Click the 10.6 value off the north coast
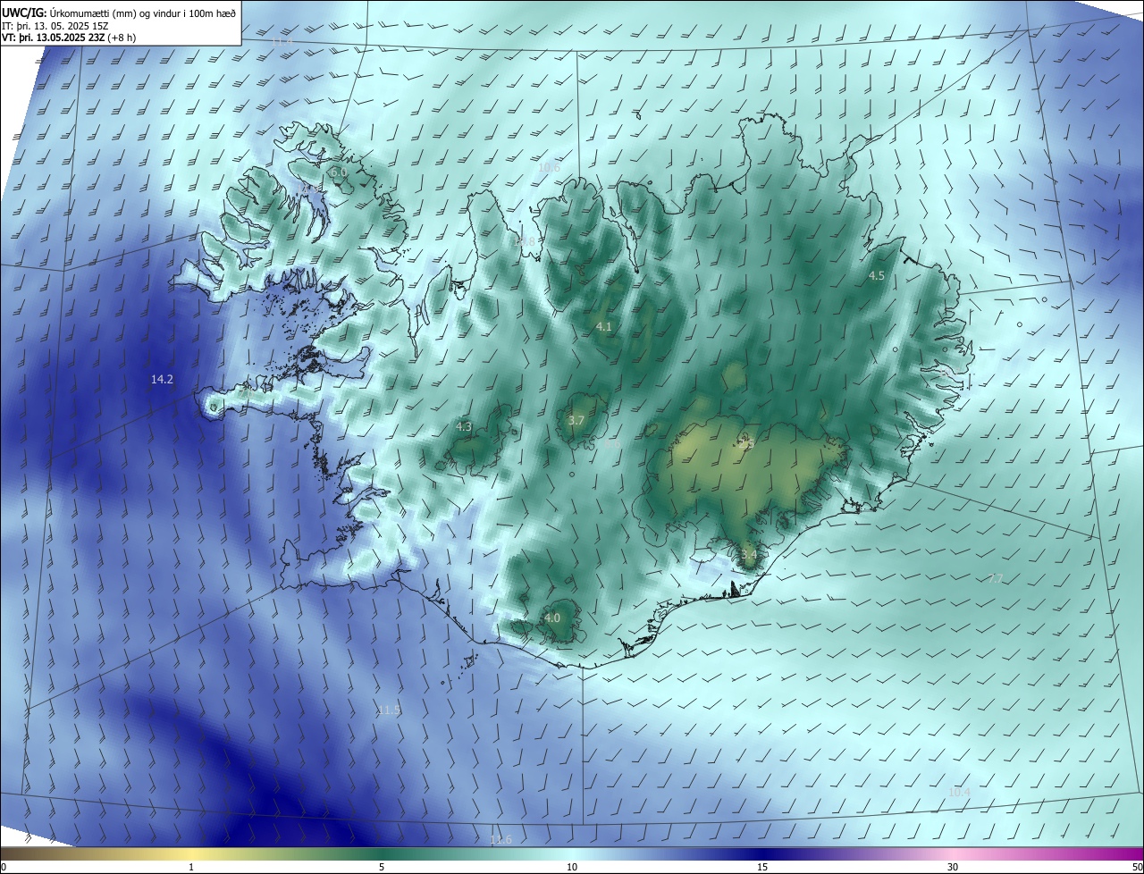Viewport: 1144px width, 874px height. (x=549, y=167)
